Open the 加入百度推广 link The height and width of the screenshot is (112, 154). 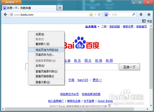click(x=56, y=101)
